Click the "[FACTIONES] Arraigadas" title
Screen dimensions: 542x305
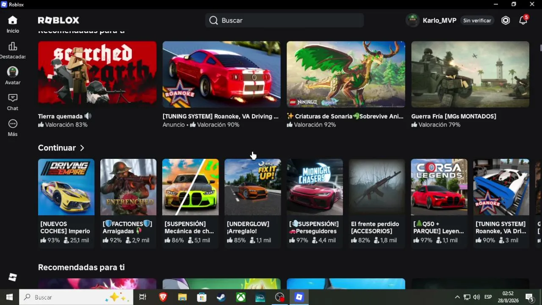[x=127, y=227]
